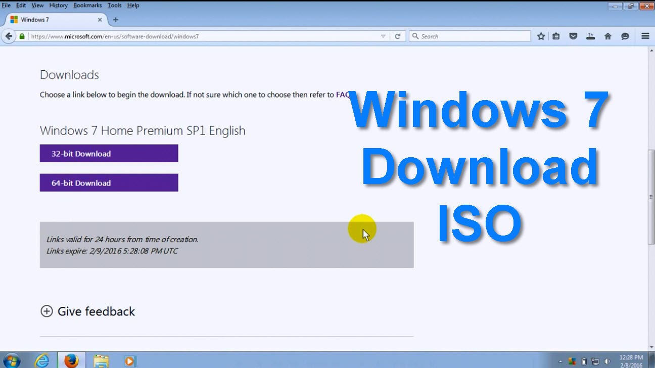Click the 32-bit Download button
655x368 pixels.
pos(109,153)
